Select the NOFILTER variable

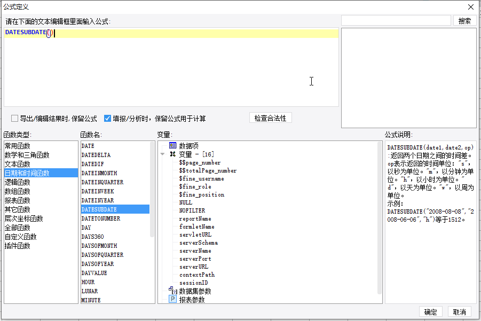click(192, 210)
